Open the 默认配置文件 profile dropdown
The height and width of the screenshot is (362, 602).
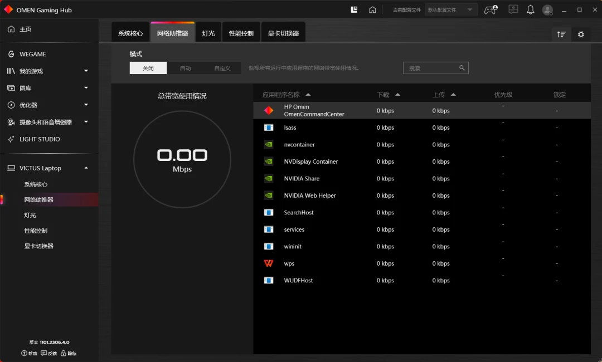point(451,10)
